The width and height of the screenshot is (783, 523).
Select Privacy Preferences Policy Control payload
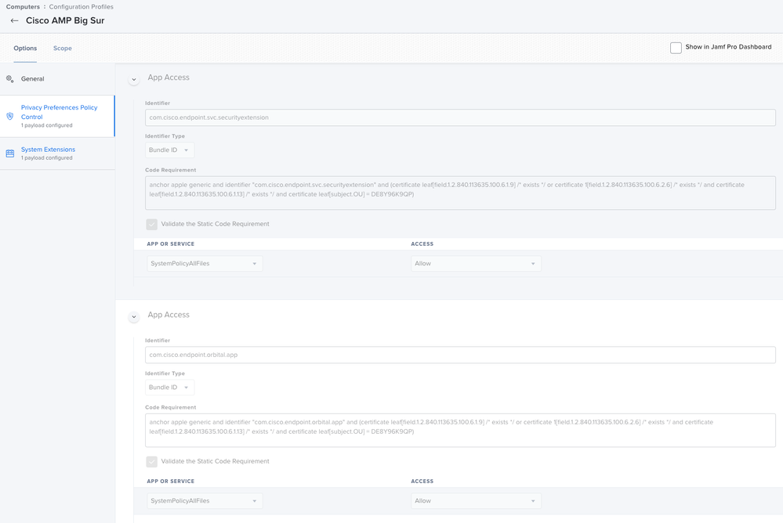pos(57,117)
